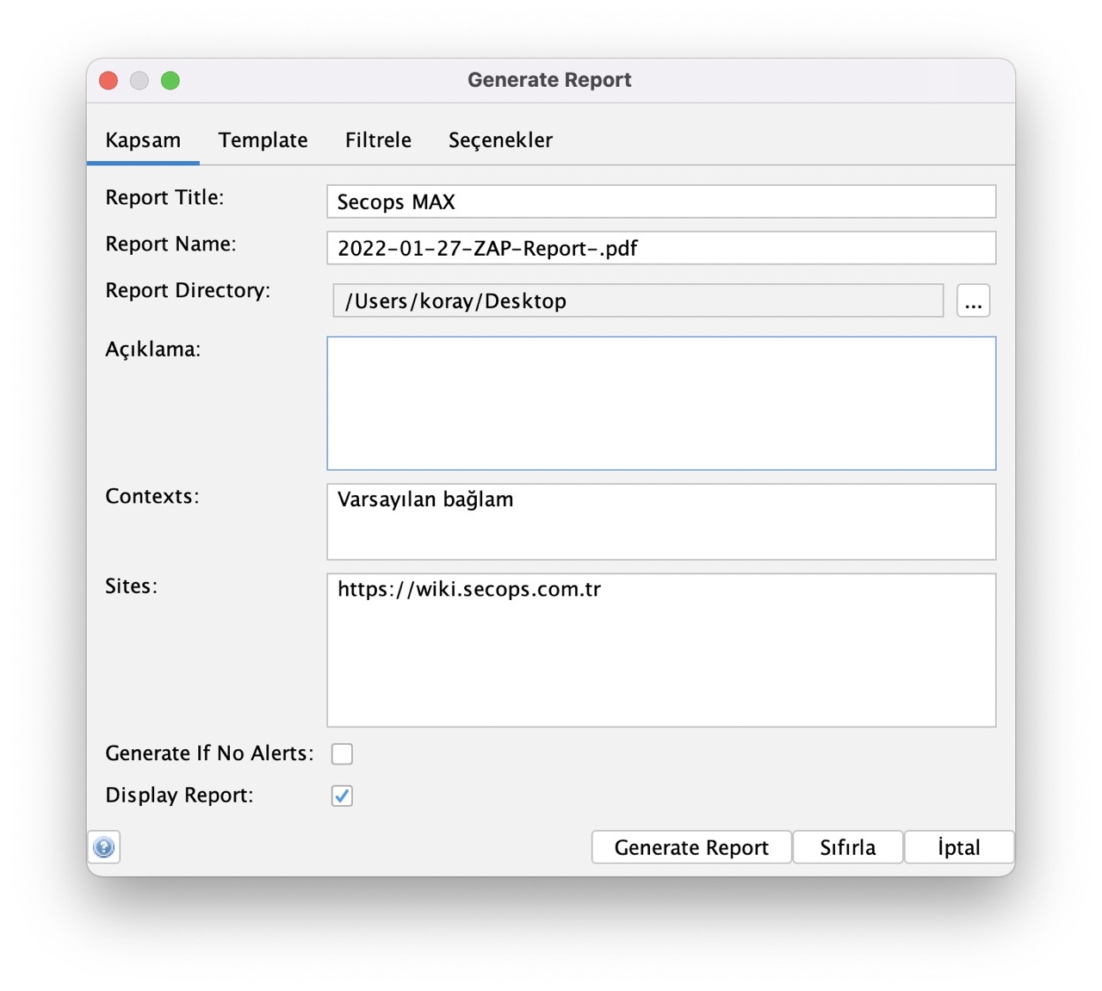Enable the Generate If No Alerts checkbox

(x=342, y=753)
